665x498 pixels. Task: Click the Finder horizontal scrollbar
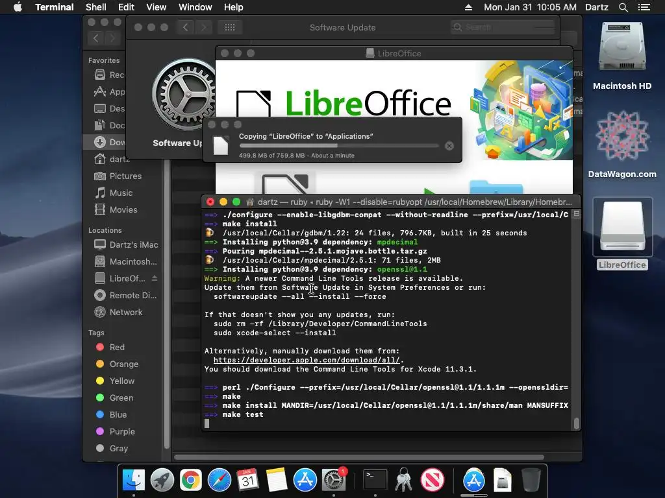point(358,457)
